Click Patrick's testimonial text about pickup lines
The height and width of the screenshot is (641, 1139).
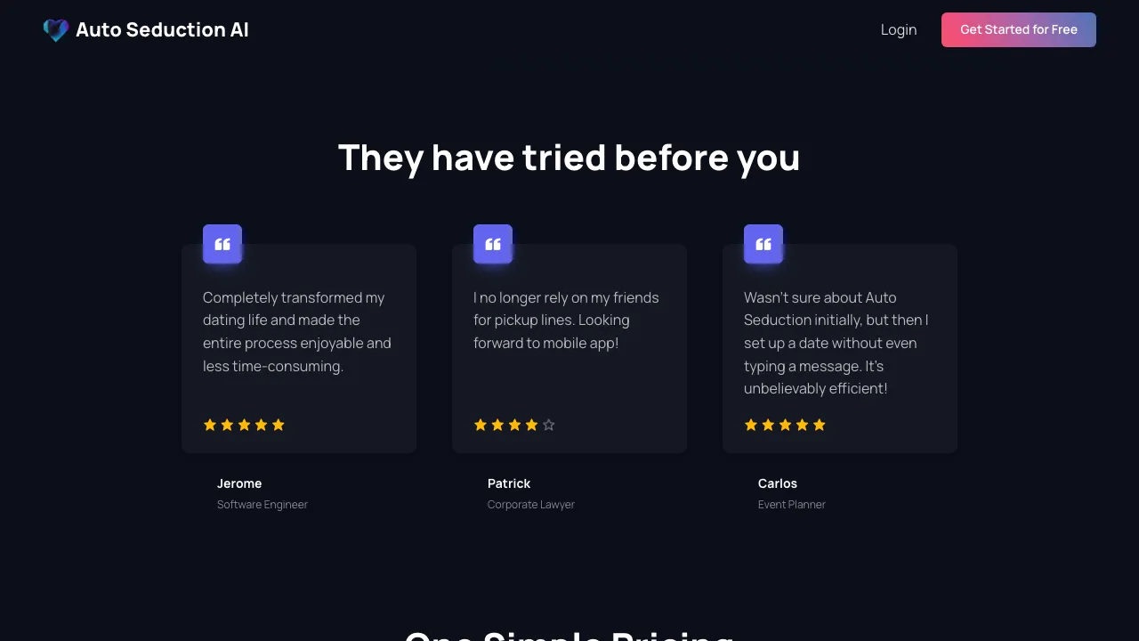[566, 320]
